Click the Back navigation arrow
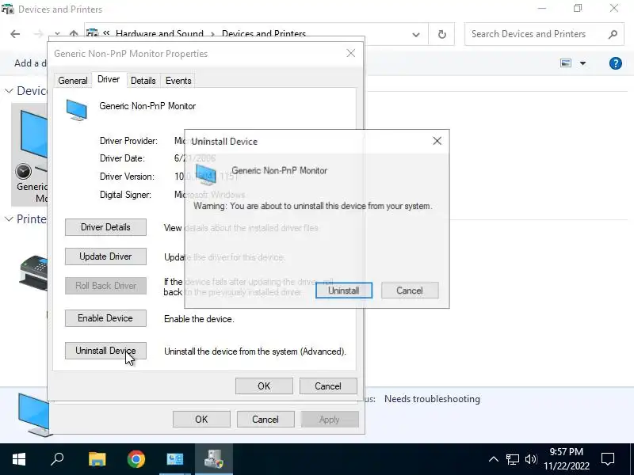634x475 pixels. [15, 34]
